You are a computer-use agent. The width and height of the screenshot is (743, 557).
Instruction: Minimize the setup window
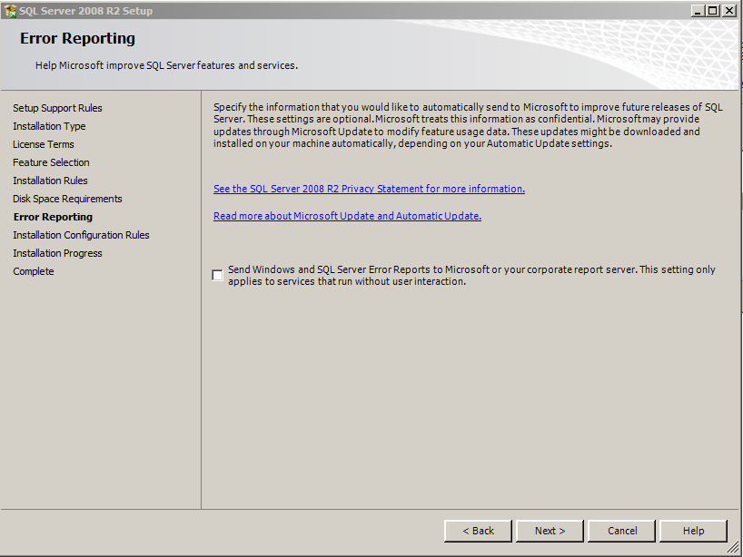(698, 10)
